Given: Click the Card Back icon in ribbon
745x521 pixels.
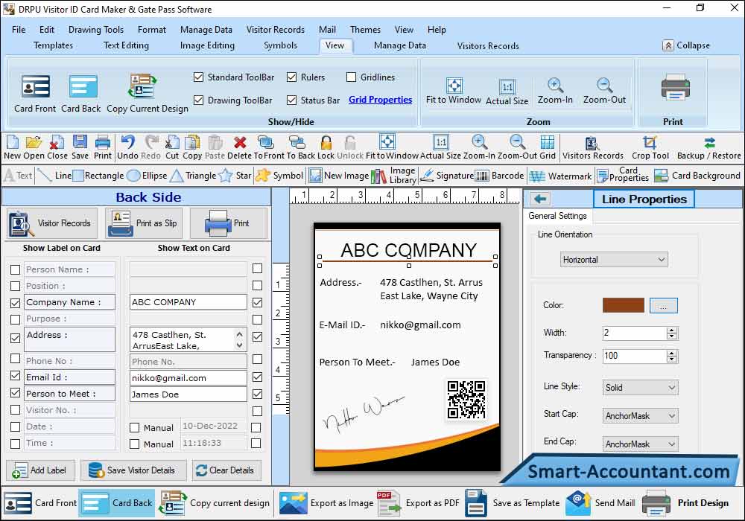Looking at the screenshot, I should 83,87.
